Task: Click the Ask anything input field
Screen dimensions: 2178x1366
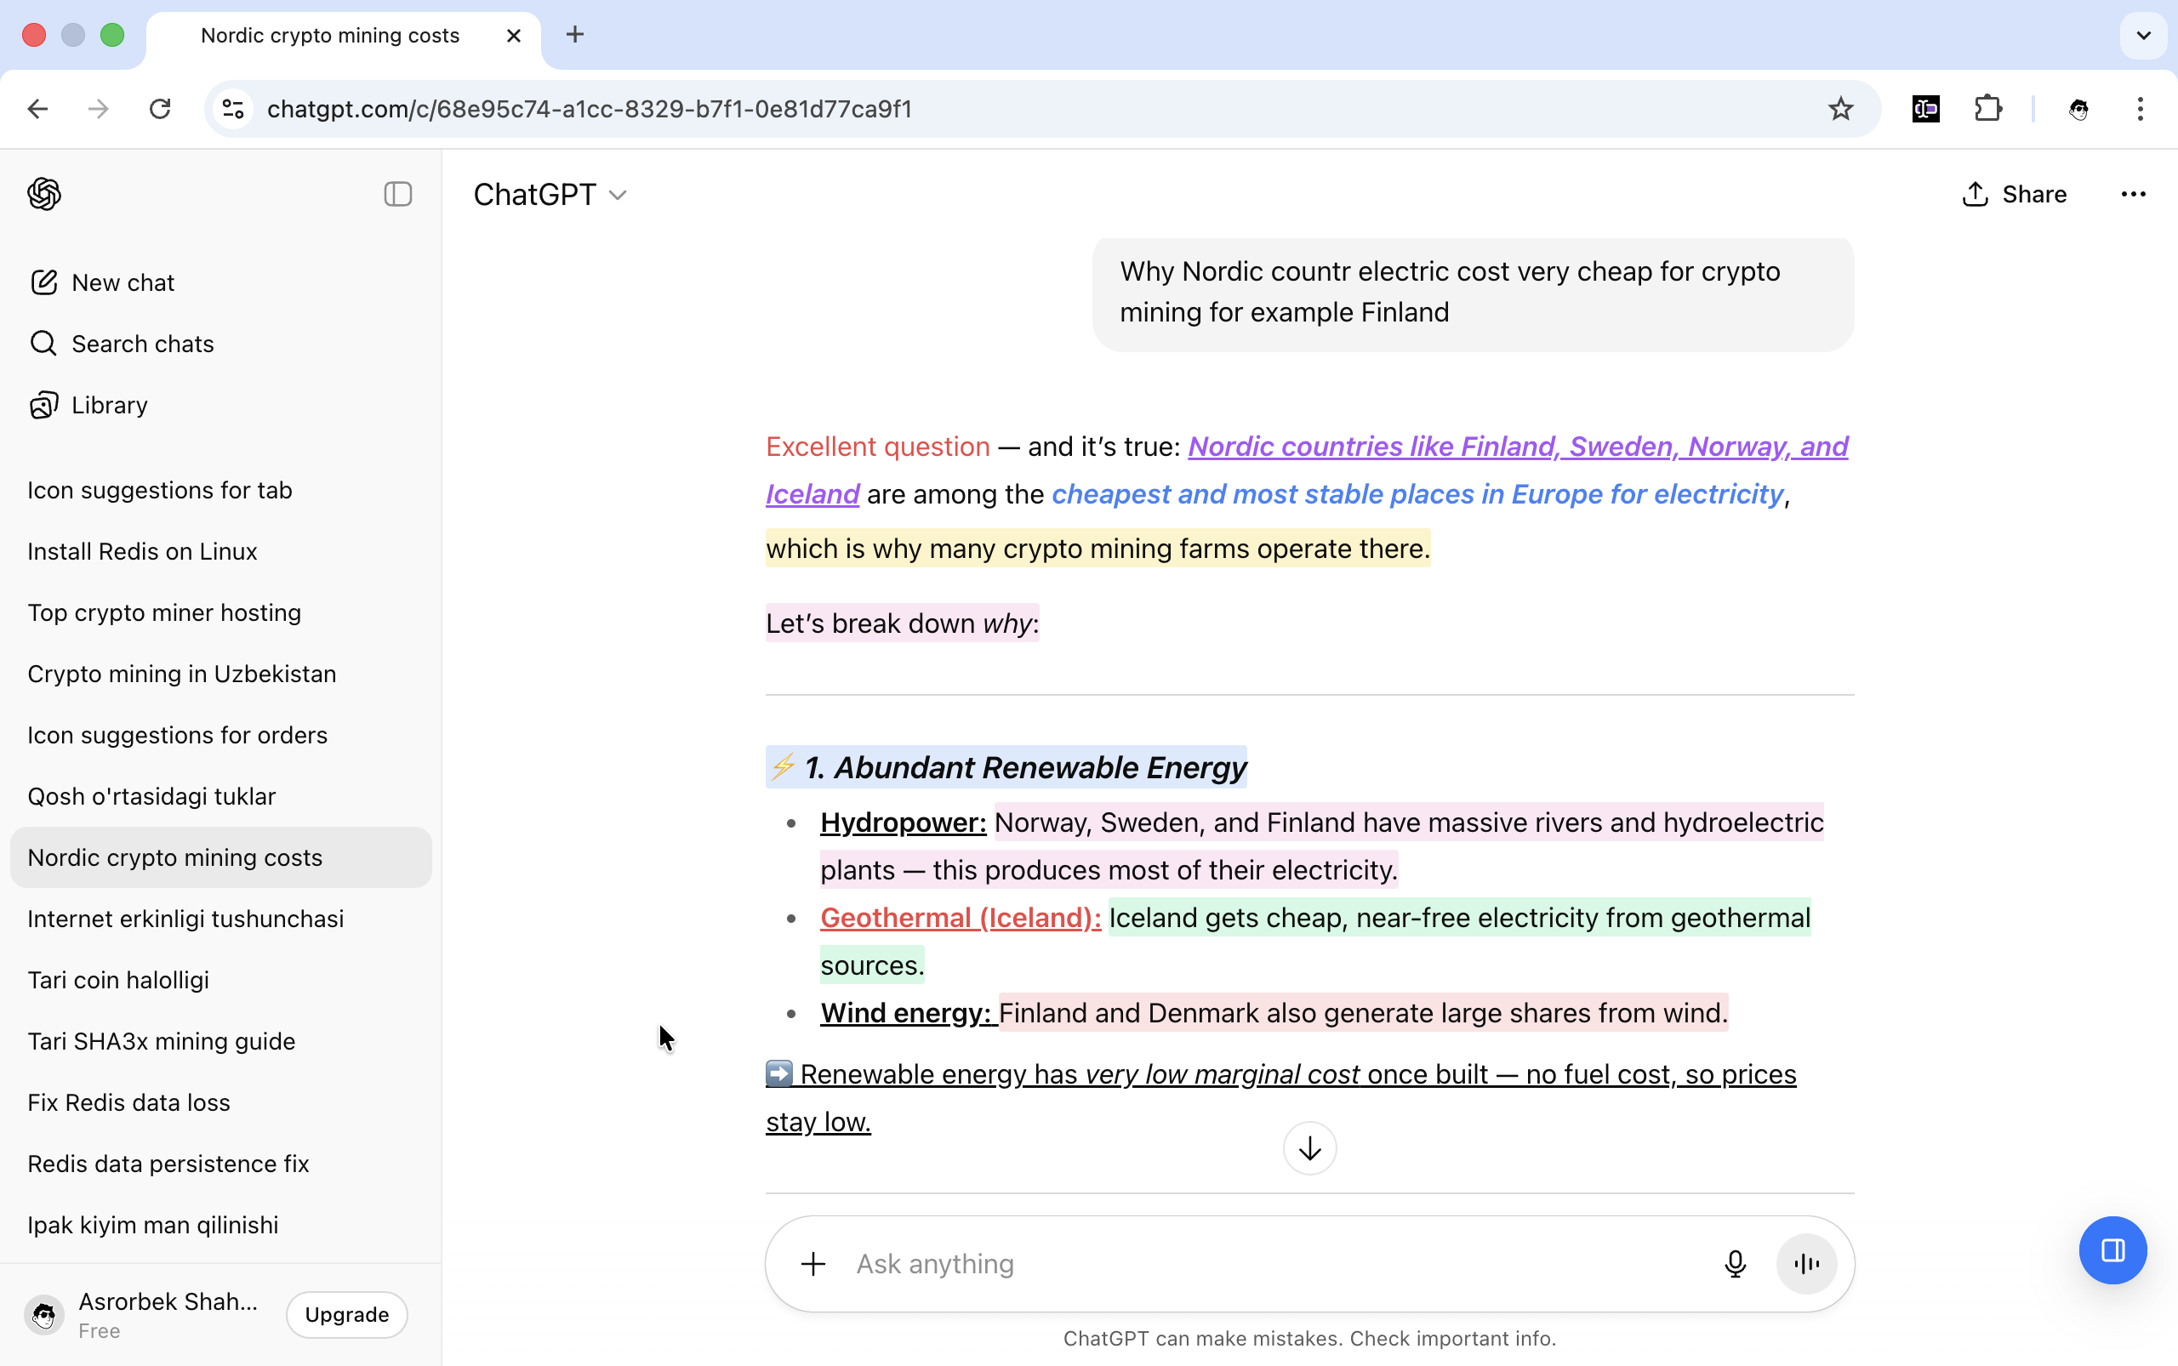Action: tap(1175, 1263)
